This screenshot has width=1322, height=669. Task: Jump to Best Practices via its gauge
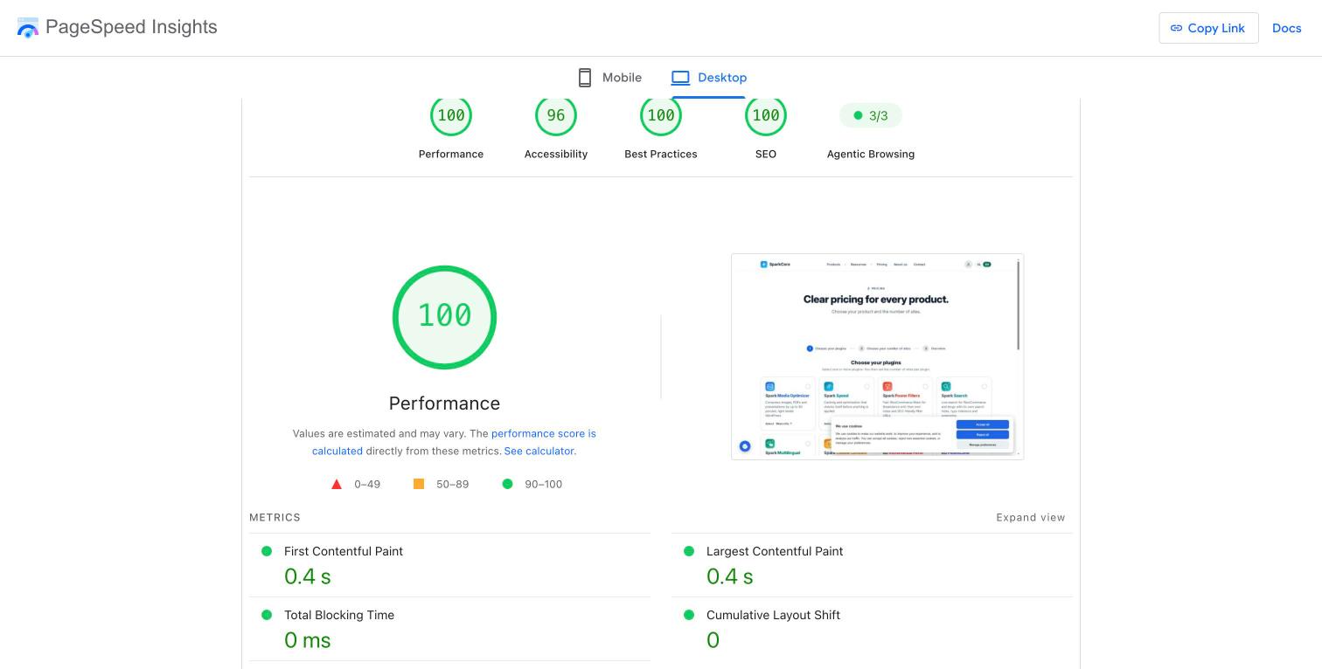point(661,115)
